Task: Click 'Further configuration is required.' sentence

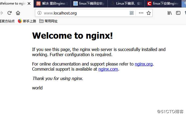Action: tap(81, 55)
